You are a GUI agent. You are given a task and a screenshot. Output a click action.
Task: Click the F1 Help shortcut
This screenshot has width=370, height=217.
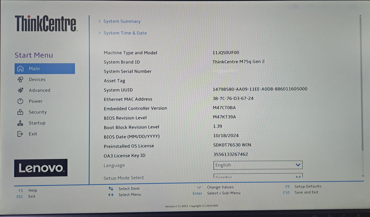pyautogui.click(x=28, y=190)
